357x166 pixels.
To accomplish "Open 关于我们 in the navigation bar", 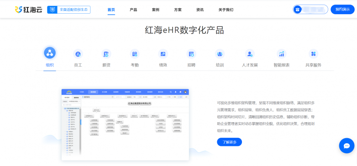I will tap(226, 10).
